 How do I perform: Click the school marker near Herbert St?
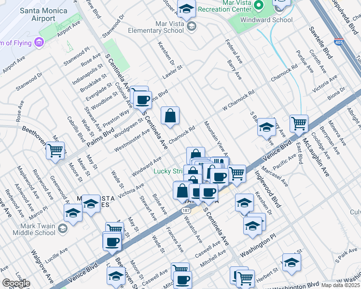(x=292, y=264)
